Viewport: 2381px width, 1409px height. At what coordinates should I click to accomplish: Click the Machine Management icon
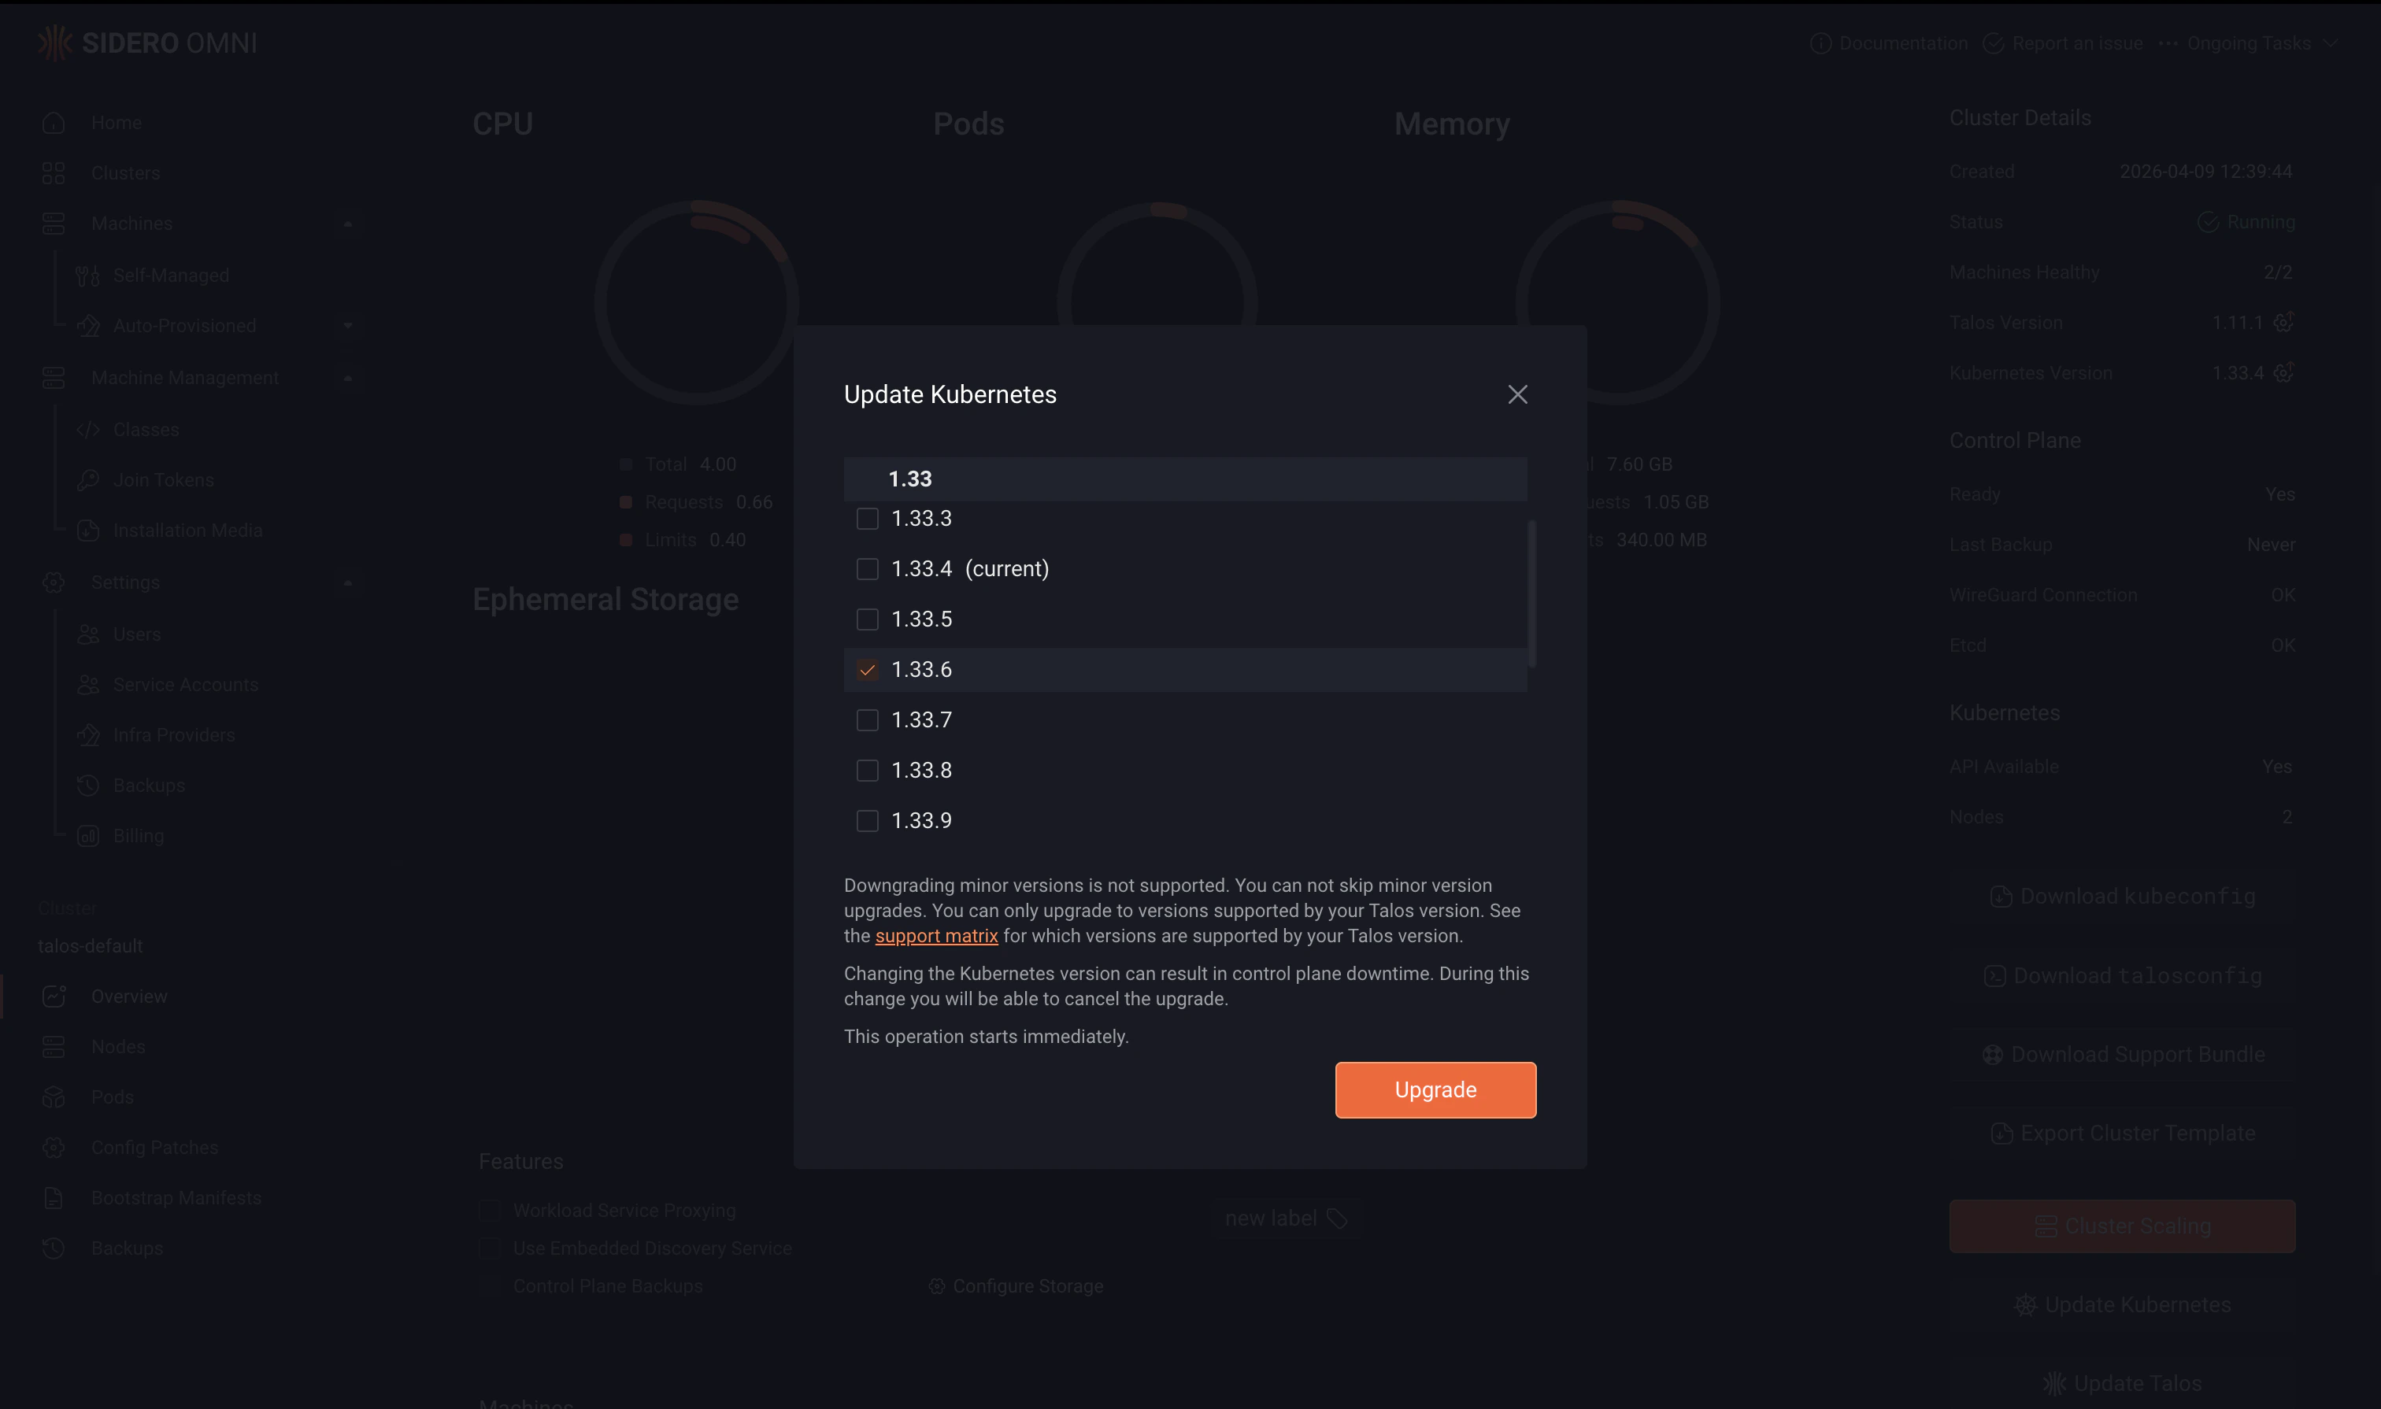coord(54,378)
